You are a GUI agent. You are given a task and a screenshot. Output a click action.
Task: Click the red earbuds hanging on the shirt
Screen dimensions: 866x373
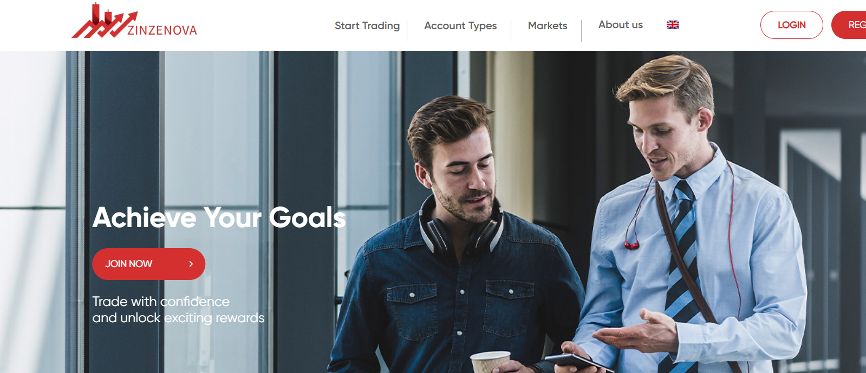coord(631,245)
